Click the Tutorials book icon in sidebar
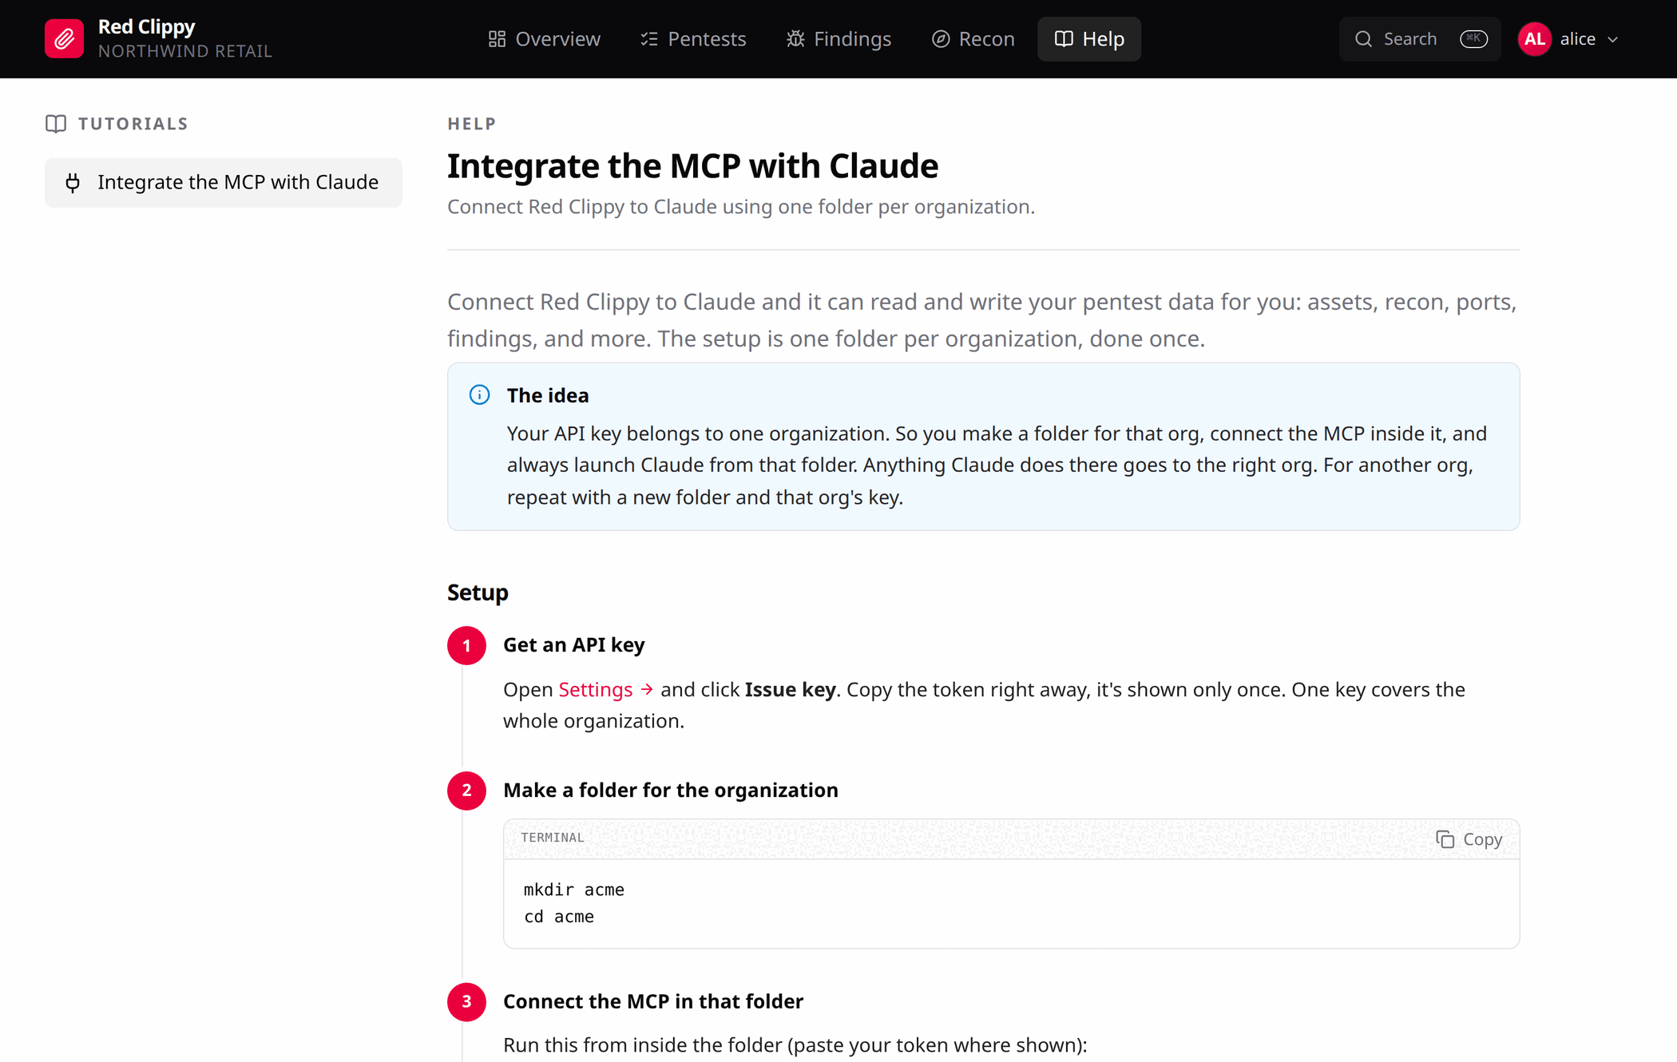The width and height of the screenshot is (1677, 1062). 56,124
